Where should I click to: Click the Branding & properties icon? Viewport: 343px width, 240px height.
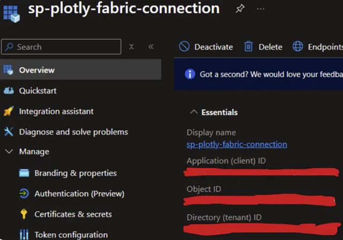[24, 173]
